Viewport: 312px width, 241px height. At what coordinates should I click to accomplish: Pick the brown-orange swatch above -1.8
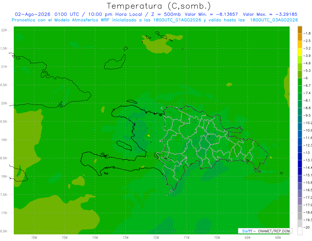click(x=300, y=30)
